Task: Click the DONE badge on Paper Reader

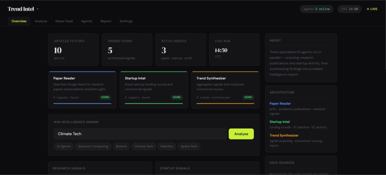Action: (105, 97)
